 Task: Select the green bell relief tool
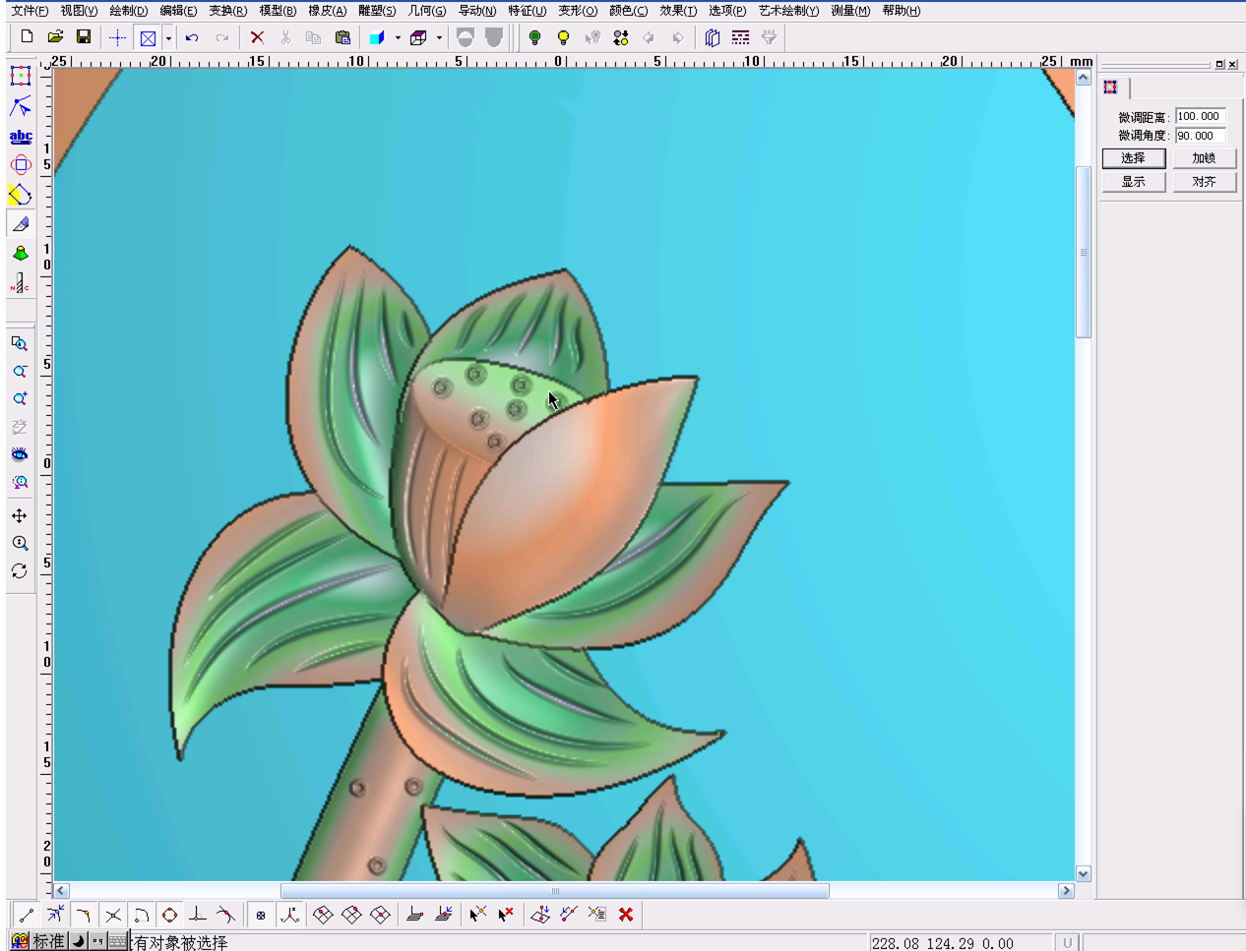click(x=21, y=254)
